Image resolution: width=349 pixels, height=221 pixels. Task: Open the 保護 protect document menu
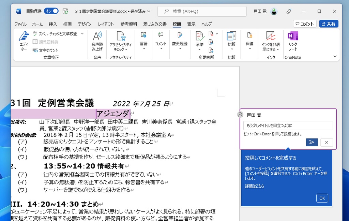249,41
